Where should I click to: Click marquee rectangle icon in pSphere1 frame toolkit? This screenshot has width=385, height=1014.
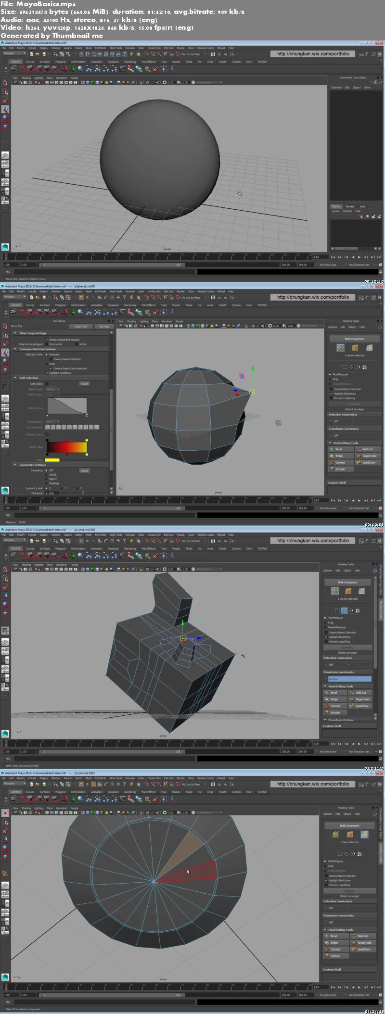click(344, 367)
